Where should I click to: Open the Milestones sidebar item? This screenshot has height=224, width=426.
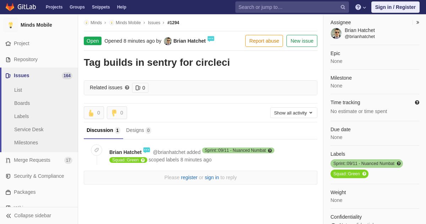(x=26, y=143)
